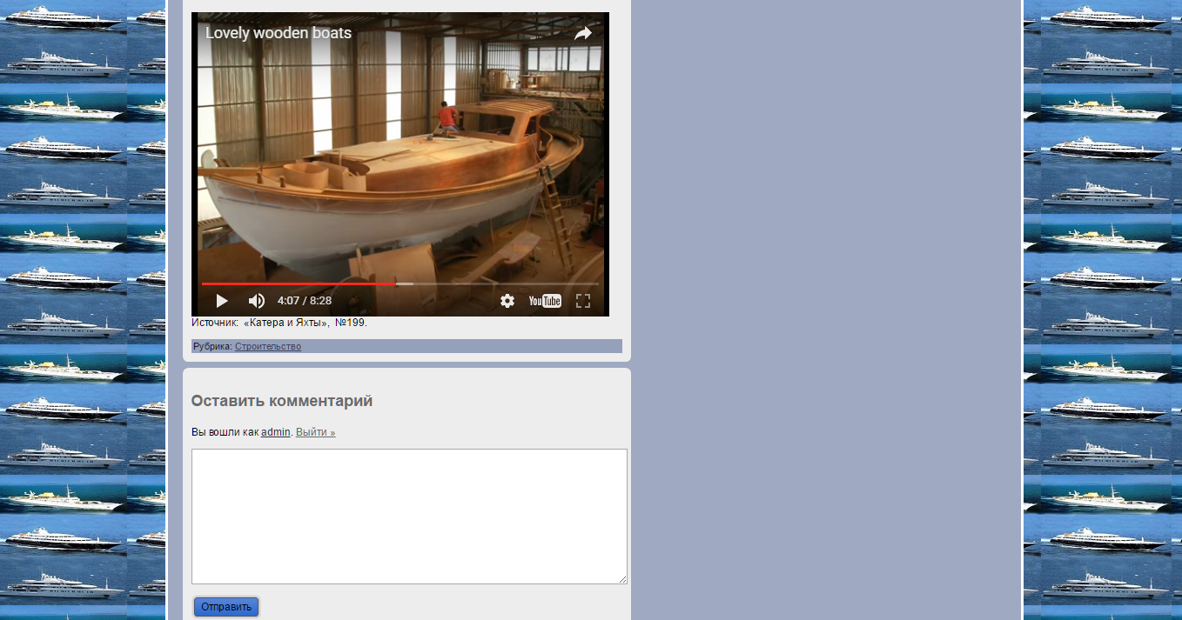This screenshot has width=1182, height=620.
Task: Click the 4:07 / 8:28 time display
Action: pos(305,301)
